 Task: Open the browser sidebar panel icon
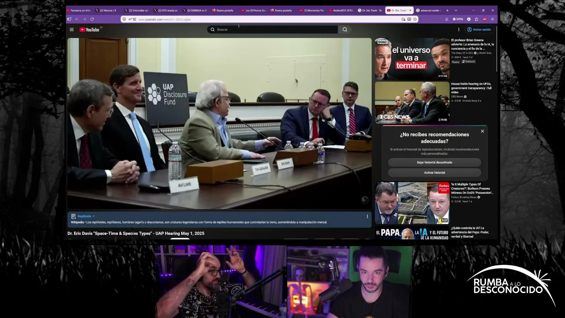pyautogui.click(x=69, y=19)
